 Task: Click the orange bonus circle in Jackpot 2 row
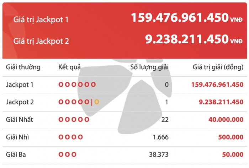(97, 102)
